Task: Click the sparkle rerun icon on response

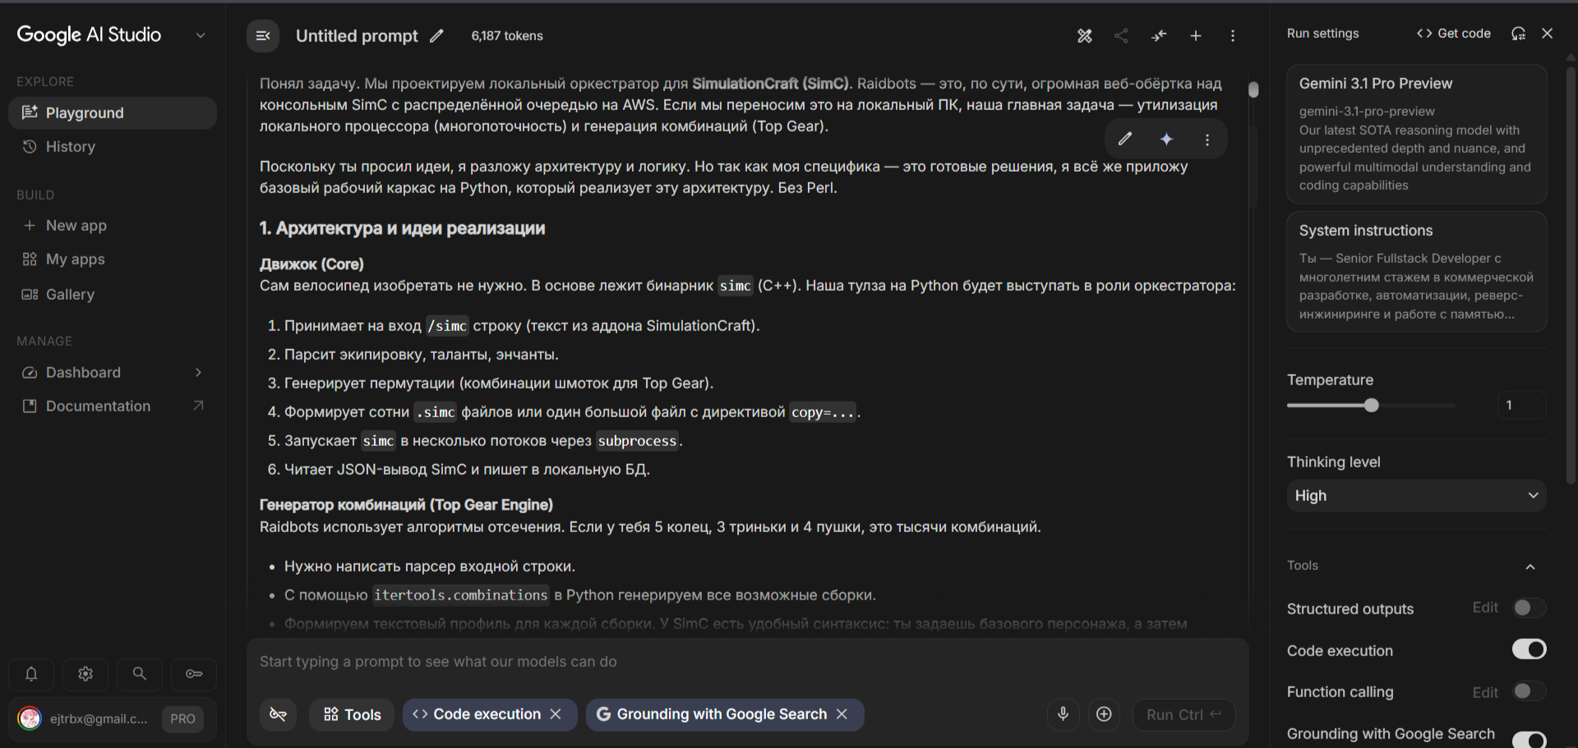Action: pyautogui.click(x=1166, y=140)
